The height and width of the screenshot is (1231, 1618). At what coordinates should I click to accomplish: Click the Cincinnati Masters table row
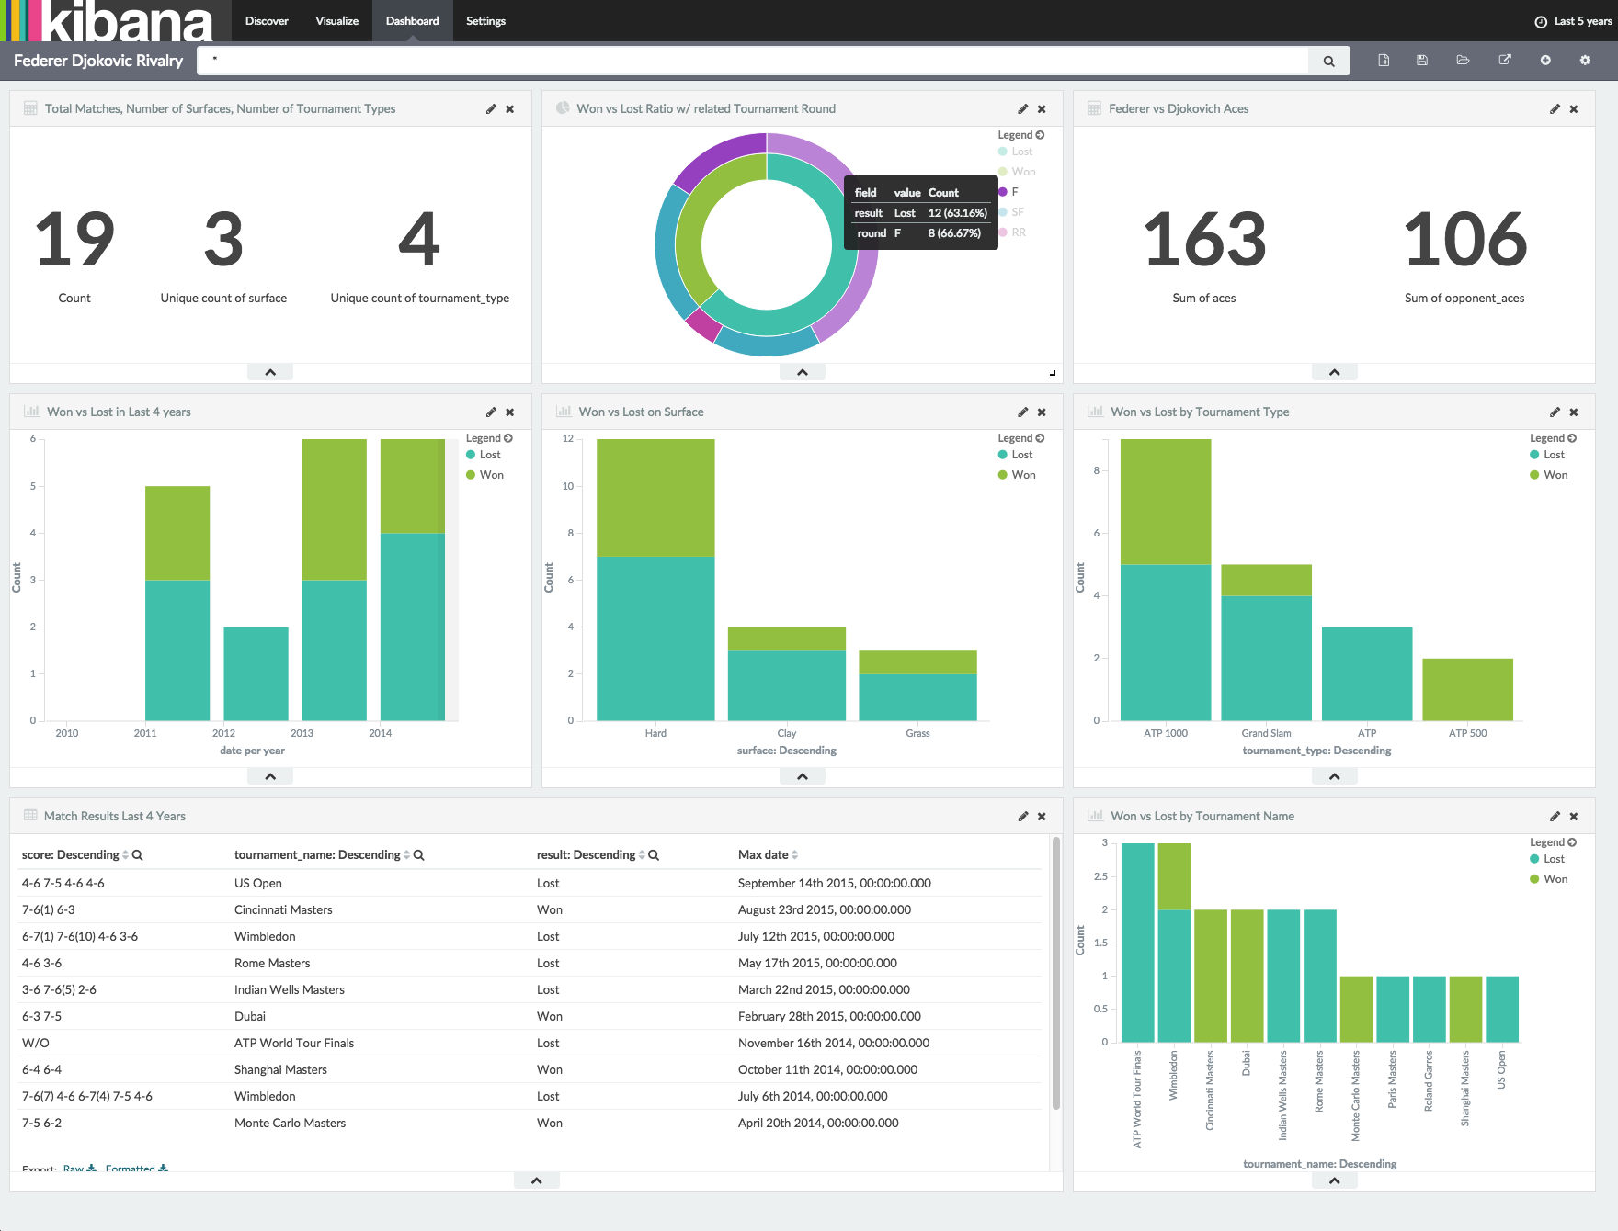pyautogui.click(x=531, y=909)
